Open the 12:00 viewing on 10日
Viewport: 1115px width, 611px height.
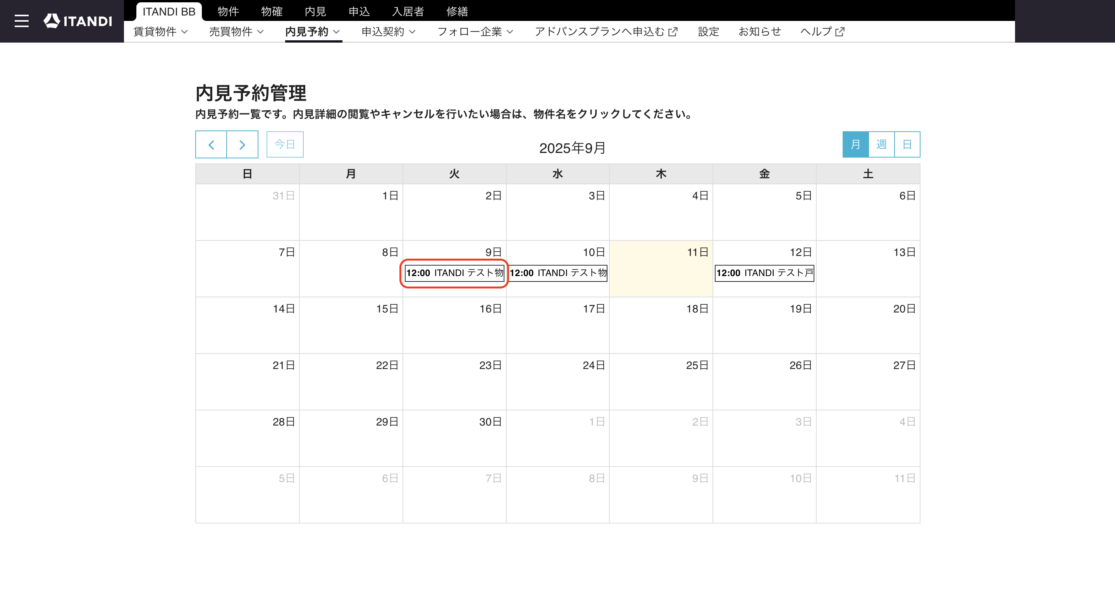click(558, 273)
